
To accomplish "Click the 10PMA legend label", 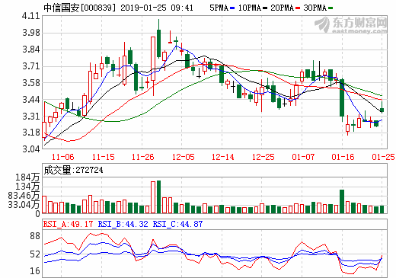I will point(250,8).
